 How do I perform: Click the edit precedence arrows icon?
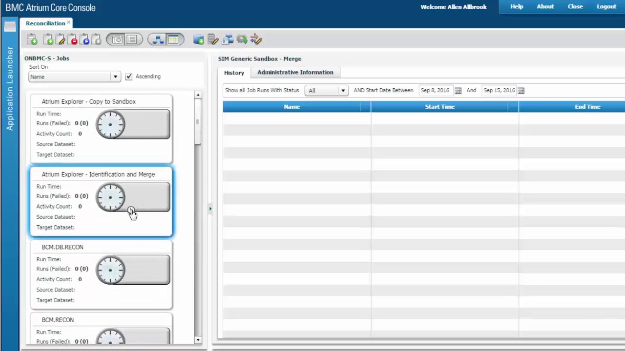click(256, 39)
